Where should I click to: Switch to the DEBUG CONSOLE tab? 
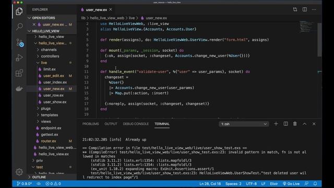136,124
